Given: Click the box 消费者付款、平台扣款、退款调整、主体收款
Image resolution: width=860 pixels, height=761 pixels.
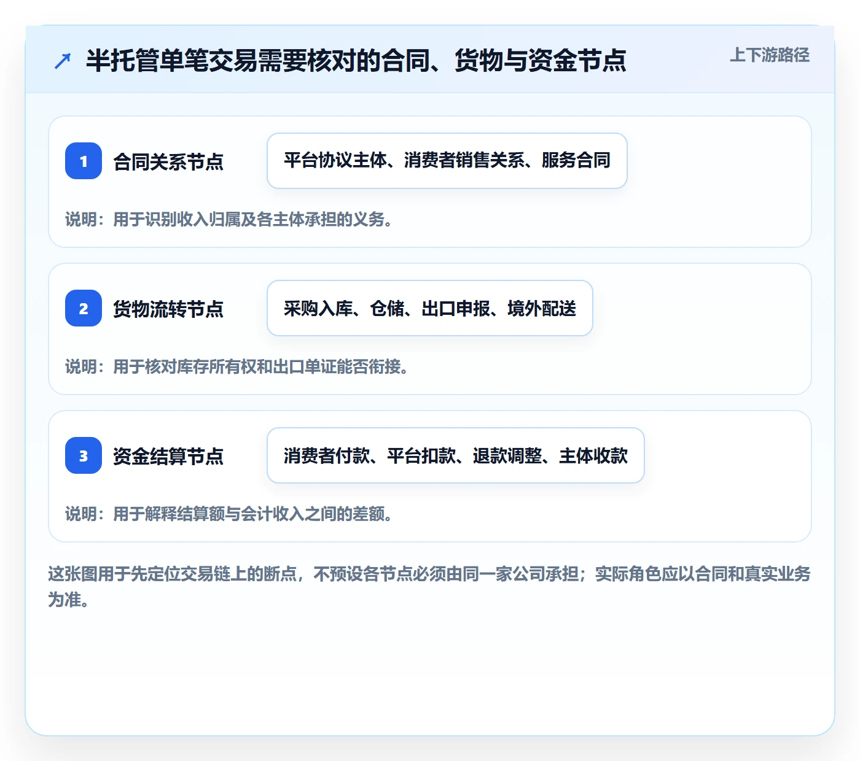Looking at the screenshot, I should click(x=456, y=455).
